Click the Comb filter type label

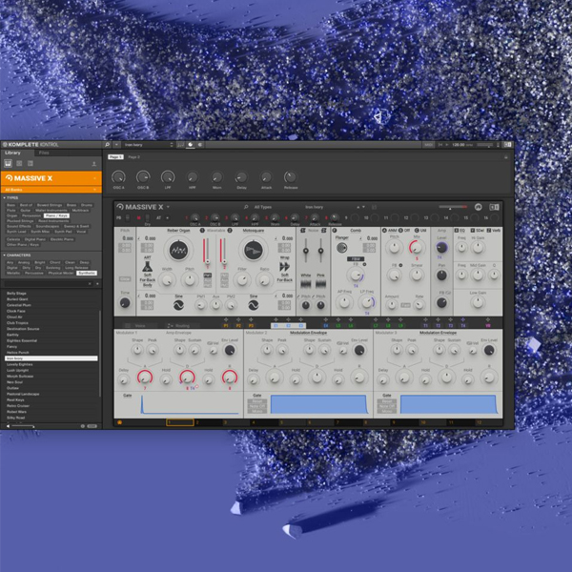pyautogui.click(x=356, y=231)
